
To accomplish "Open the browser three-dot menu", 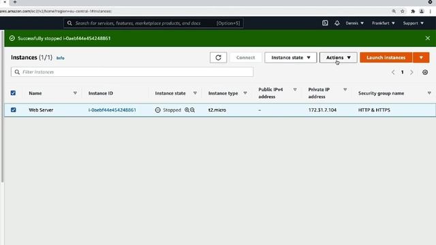I will click(x=430, y=12).
